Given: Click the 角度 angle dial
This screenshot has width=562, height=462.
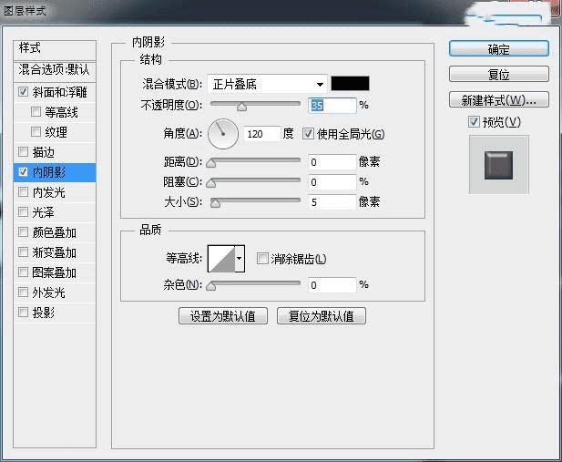Looking at the screenshot, I should tap(223, 134).
